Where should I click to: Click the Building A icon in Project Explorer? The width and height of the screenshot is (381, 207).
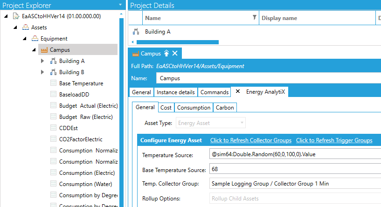[x=53, y=61]
